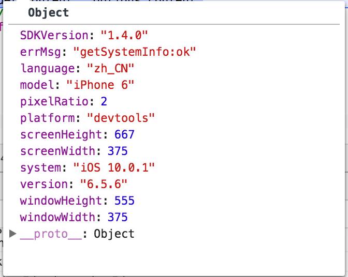Select the windowHeight property key

tap(61, 201)
